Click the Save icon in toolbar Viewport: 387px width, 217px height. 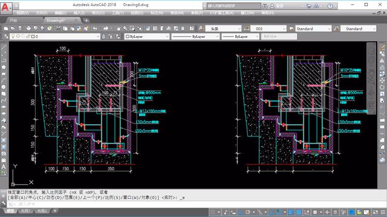point(20,28)
